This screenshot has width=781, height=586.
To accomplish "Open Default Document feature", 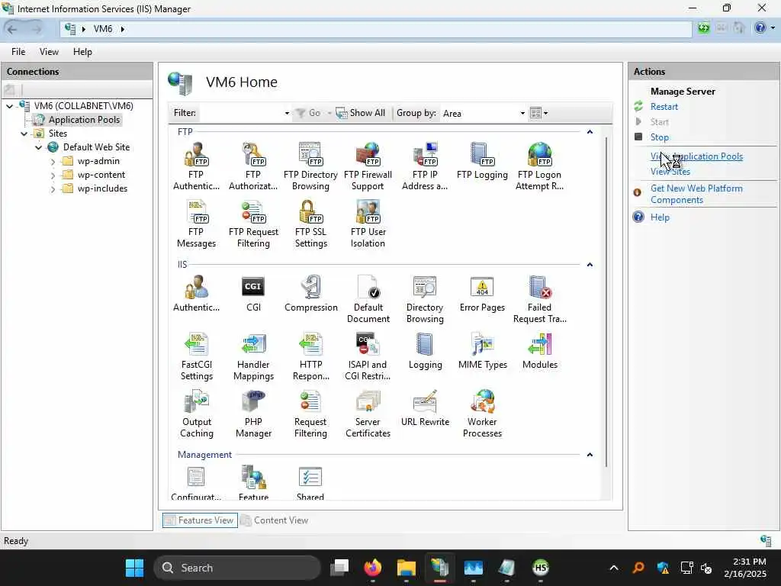I will 368,299.
